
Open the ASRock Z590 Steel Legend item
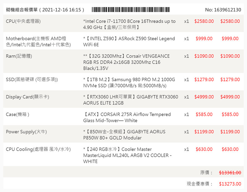pos(129,42)
